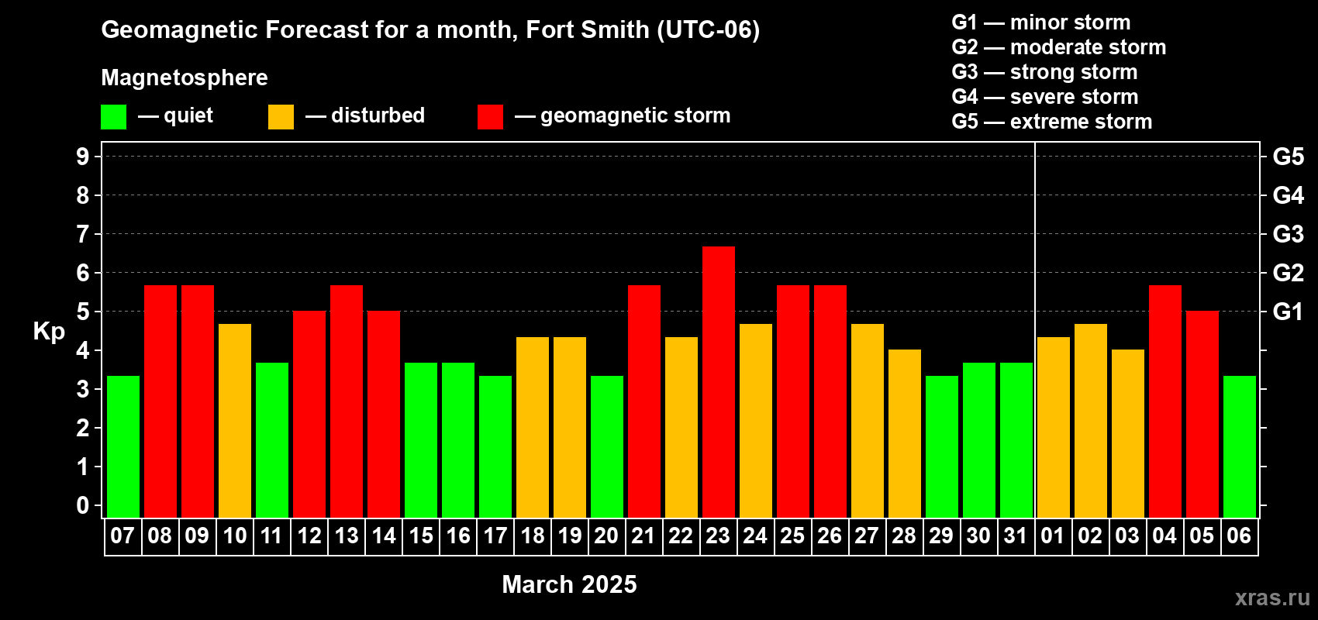Click the G4 severe storm legend line
The height and width of the screenshot is (620, 1318).
pyautogui.click(x=1045, y=97)
